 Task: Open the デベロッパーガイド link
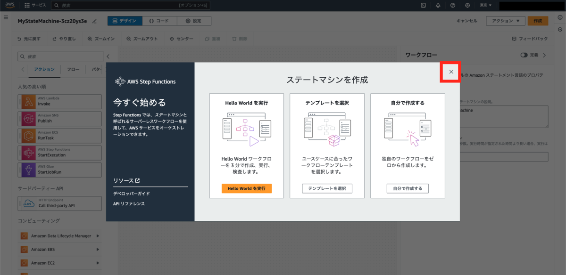coord(132,194)
